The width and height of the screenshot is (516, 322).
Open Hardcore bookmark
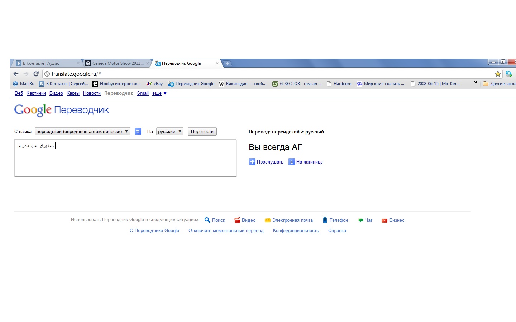click(x=339, y=84)
